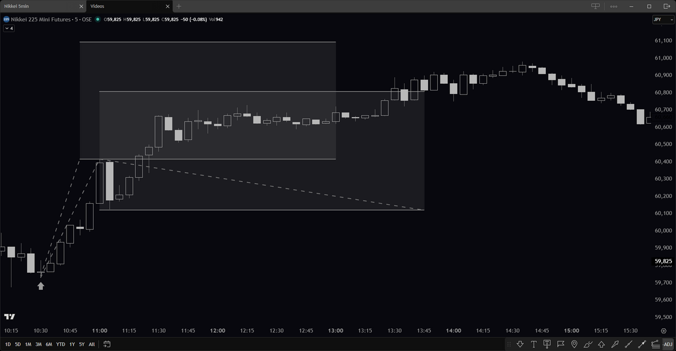Set range to 5D

pos(18,344)
